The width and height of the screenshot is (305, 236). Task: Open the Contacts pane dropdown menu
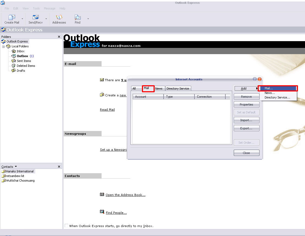pyautogui.click(x=16, y=167)
